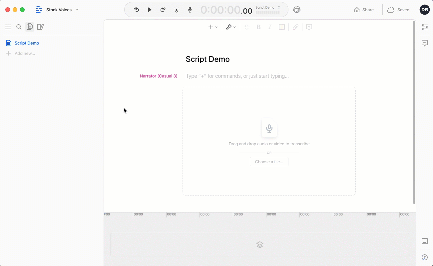Toggle bold formatting

tap(258, 27)
